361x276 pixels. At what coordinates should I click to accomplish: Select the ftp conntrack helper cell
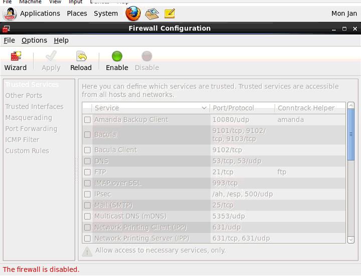[282, 172]
